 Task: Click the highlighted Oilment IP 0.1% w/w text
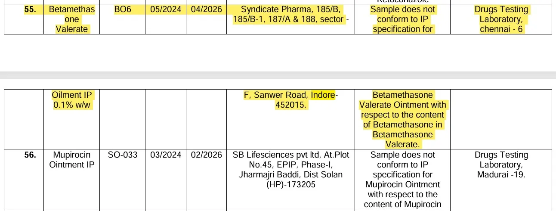tap(71, 100)
